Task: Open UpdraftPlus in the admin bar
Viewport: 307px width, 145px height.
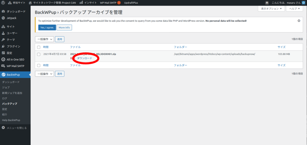Action: tap(131, 3)
